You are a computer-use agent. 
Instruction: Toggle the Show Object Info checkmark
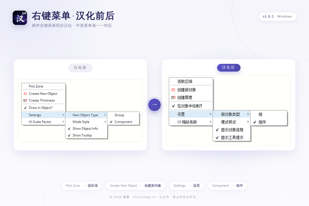tap(69, 128)
